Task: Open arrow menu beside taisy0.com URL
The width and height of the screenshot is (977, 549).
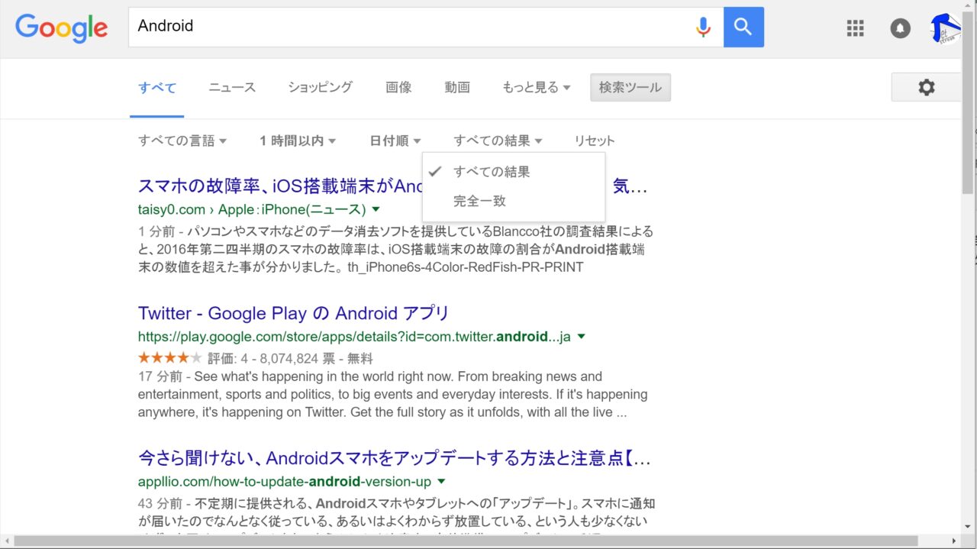Action: (x=376, y=209)
